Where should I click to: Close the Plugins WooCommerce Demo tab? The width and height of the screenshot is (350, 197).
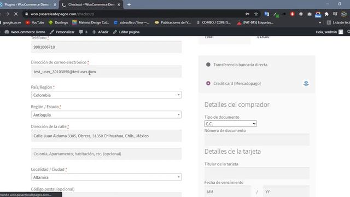pyautogui.click(x=55, y=4)
